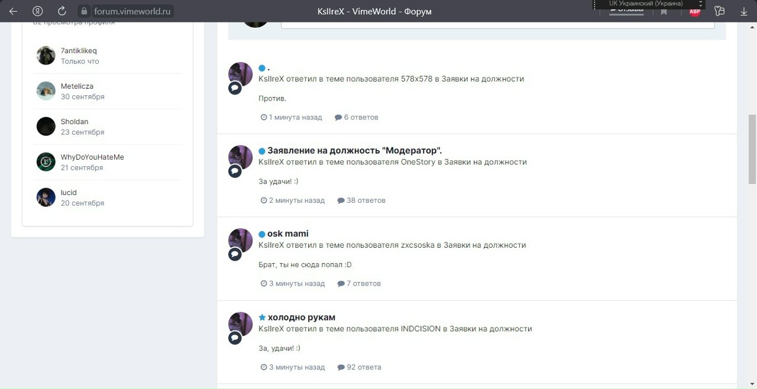The width and height of the screenshot is (757, 389).
Task: Click the Metelicza avatar thumbnail
Action: pyautogui.click(x=46, y=91)
